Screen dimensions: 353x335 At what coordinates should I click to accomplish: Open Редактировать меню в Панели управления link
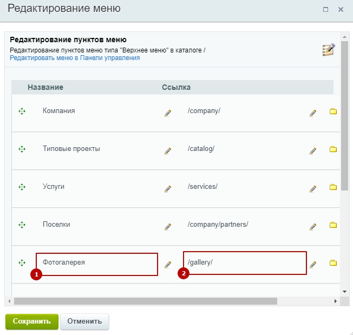point(75,58)
